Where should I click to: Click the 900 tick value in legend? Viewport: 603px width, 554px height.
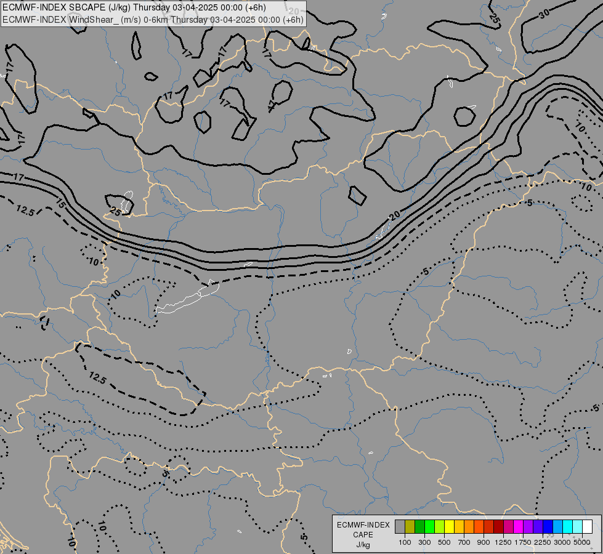pyautogui.click(x=484, y=542)
